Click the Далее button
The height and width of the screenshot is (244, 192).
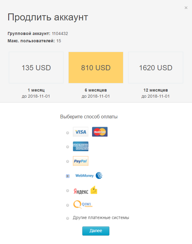coord(96,231)
